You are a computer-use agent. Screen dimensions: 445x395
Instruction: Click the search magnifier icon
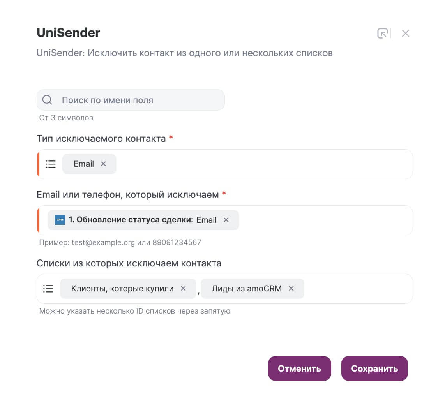pyautogui.click(x=47, y=100)
